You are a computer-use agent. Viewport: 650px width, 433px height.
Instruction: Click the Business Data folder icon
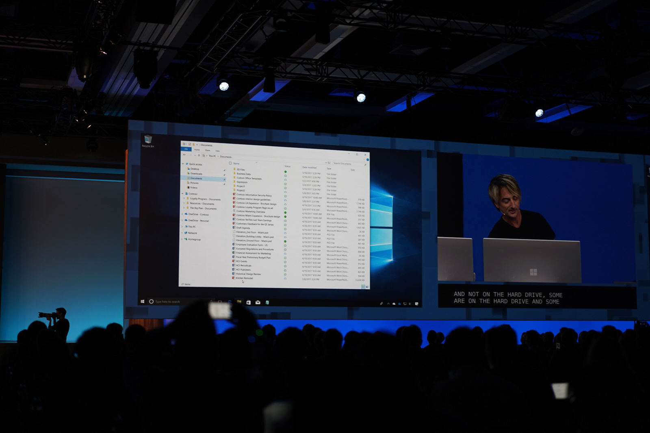(234, 173)
